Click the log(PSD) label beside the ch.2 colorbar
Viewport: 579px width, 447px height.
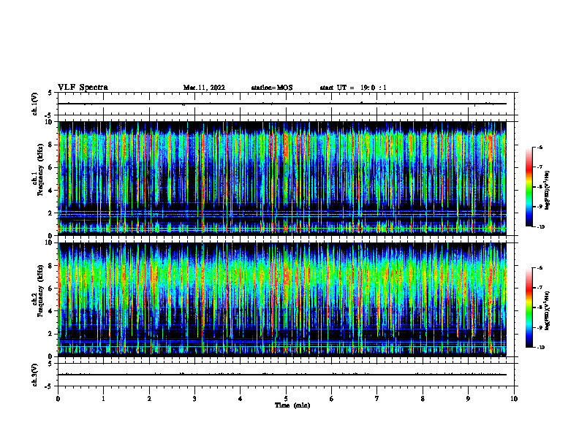tap(548, 310)
